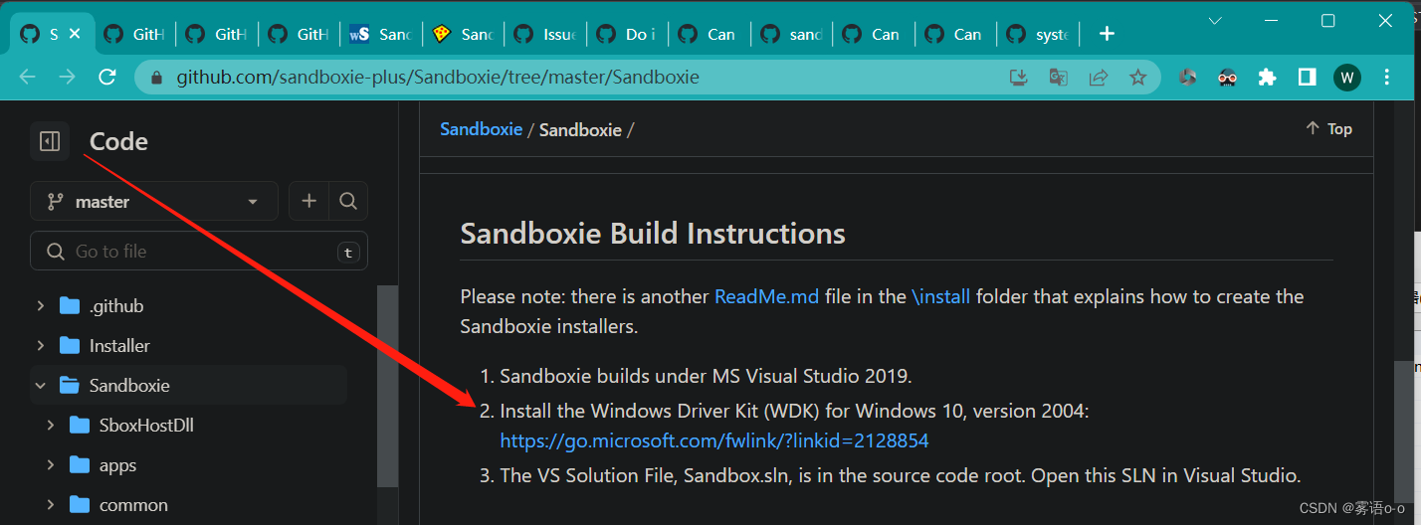Click the install app icon in address bar
The image size is (1421, 525).
pos(1018,77)
